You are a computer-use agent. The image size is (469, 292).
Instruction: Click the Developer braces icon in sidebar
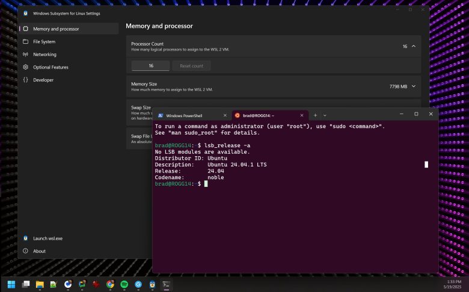point(26,80)
